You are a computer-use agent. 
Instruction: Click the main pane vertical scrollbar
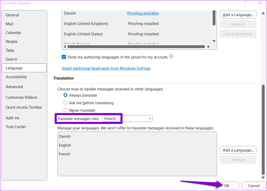point(263,130)
